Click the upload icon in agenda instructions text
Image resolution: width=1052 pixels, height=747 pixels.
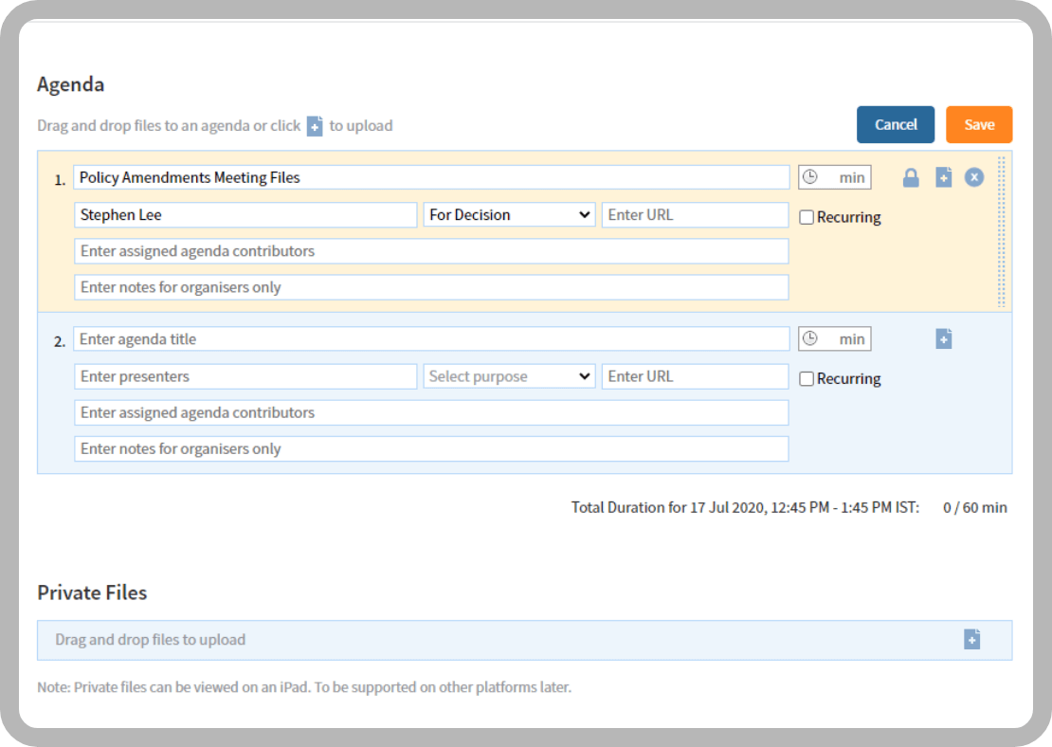[x=315, y=126]
